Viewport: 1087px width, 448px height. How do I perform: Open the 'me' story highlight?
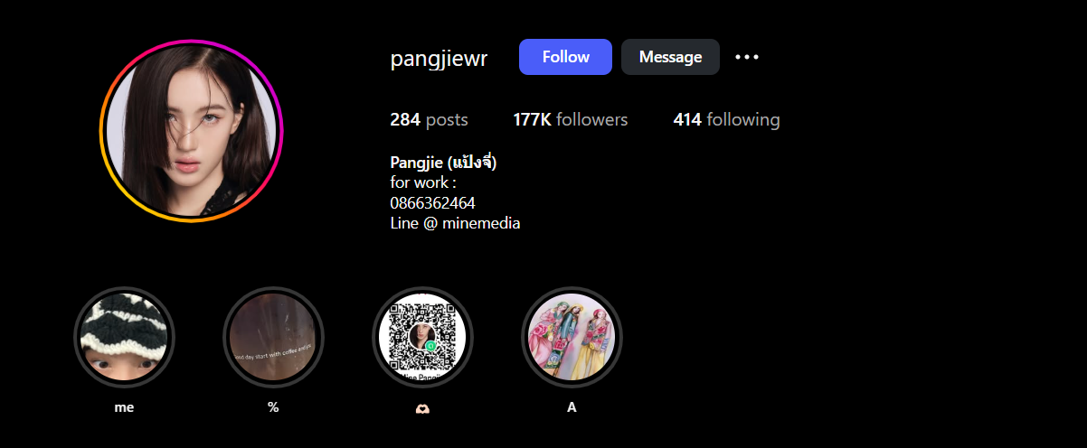[124, 338]
